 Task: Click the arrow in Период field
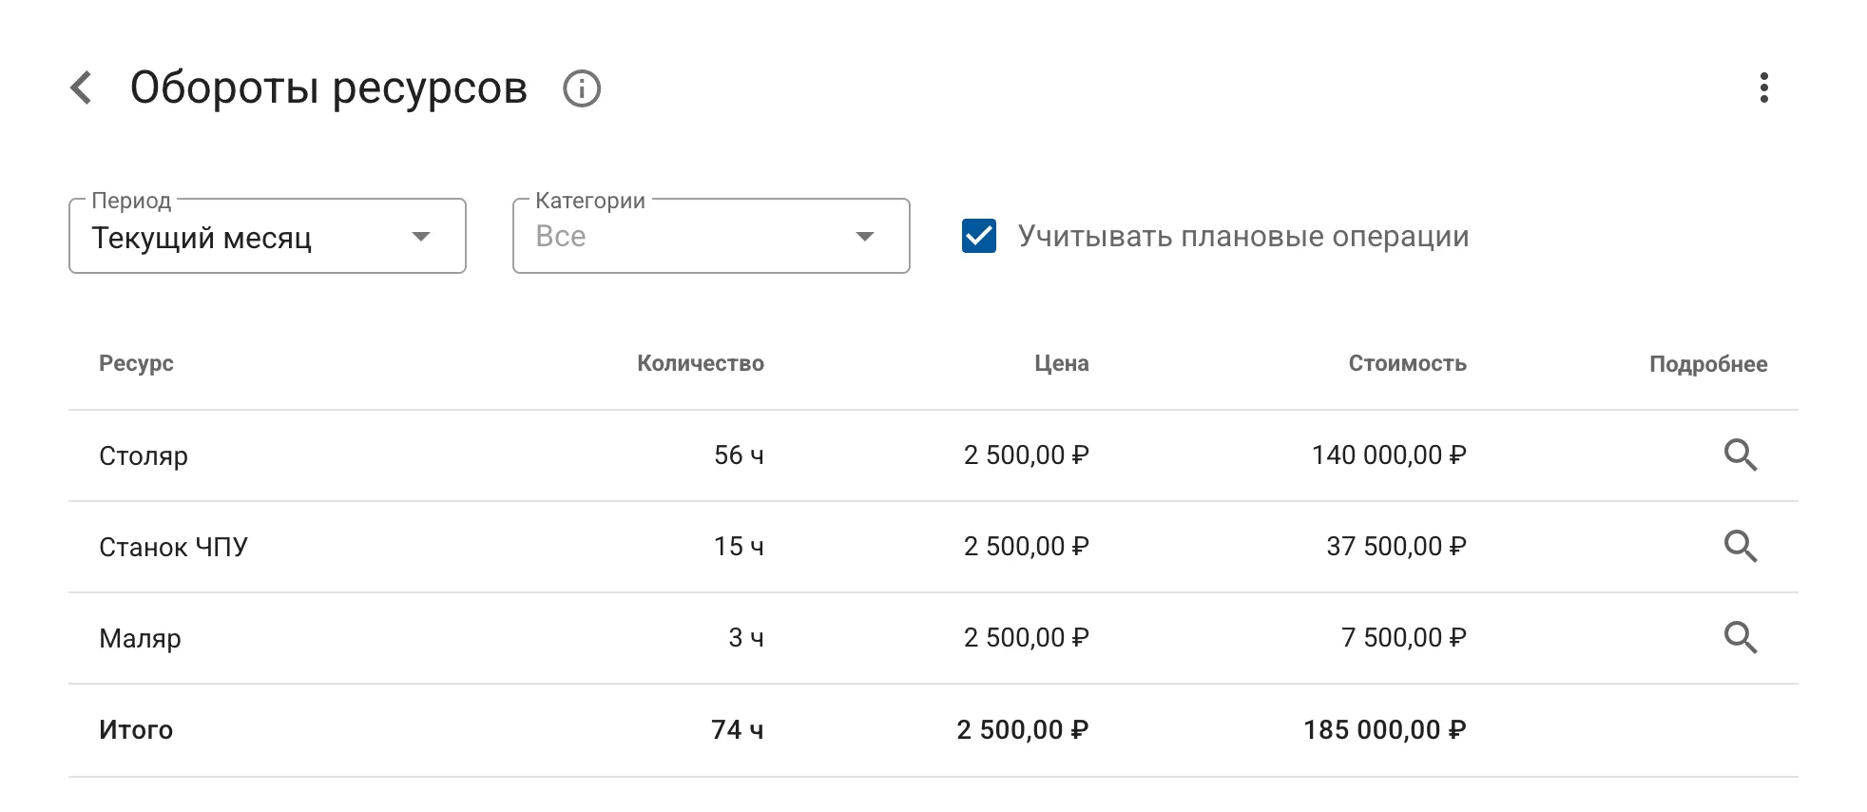click(x=420, y=237)
